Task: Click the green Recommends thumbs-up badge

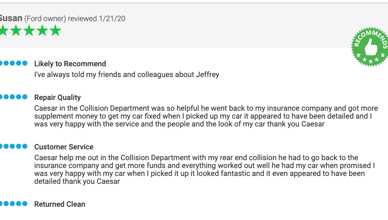Action: [370, 47]
